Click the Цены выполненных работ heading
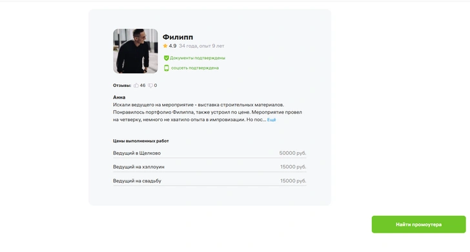 pos(141,141)
